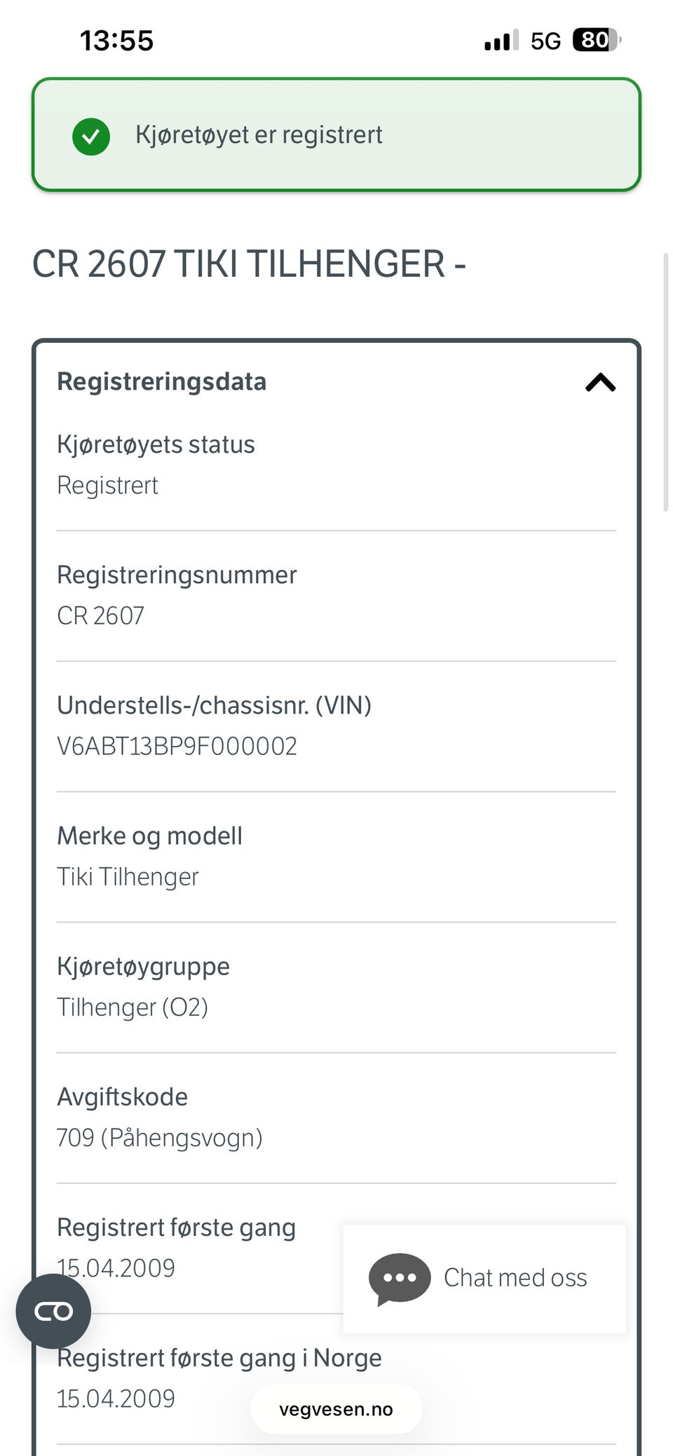Screen dimensions: 673x1456
Task: Tap the 5G network indicator
Action: pos(545,41)
